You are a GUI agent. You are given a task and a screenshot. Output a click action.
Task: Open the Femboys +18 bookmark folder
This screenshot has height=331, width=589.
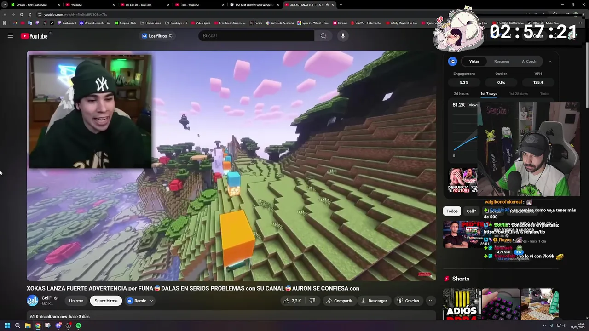click(x=176, y=23)
